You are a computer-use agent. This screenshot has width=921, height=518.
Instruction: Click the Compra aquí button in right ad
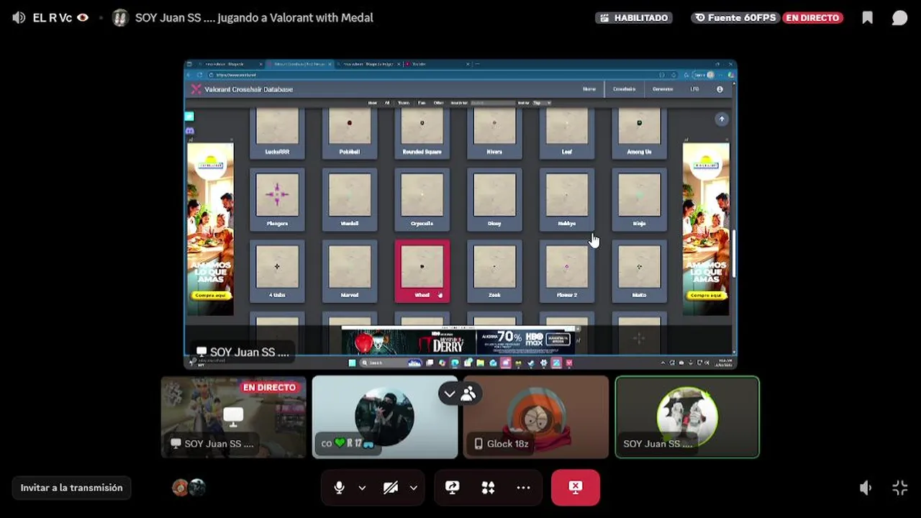point(706,295)
